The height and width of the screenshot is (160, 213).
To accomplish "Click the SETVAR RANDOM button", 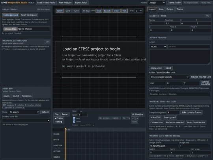I will click(206, 83).
